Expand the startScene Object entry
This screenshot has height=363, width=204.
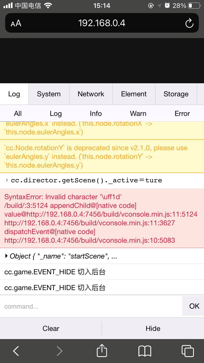coord(7,256)
